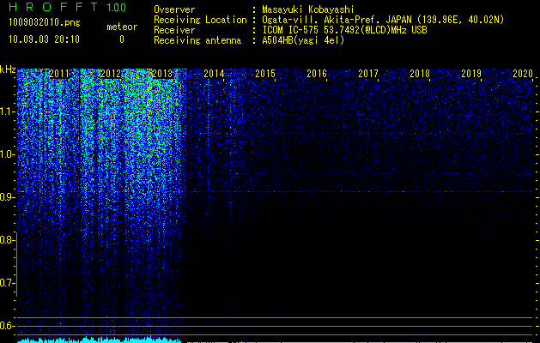Click the A504HB(yagi 4el) antenna text
Viewport: 540px width, 343px height.
pos(303,40)
